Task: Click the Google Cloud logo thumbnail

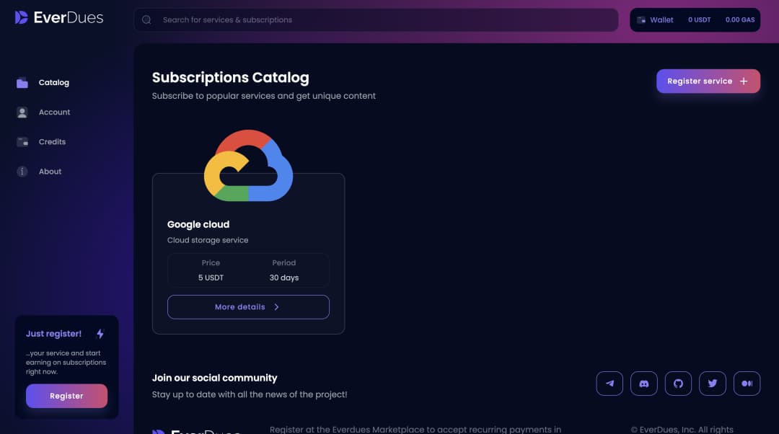Action: 248,165
